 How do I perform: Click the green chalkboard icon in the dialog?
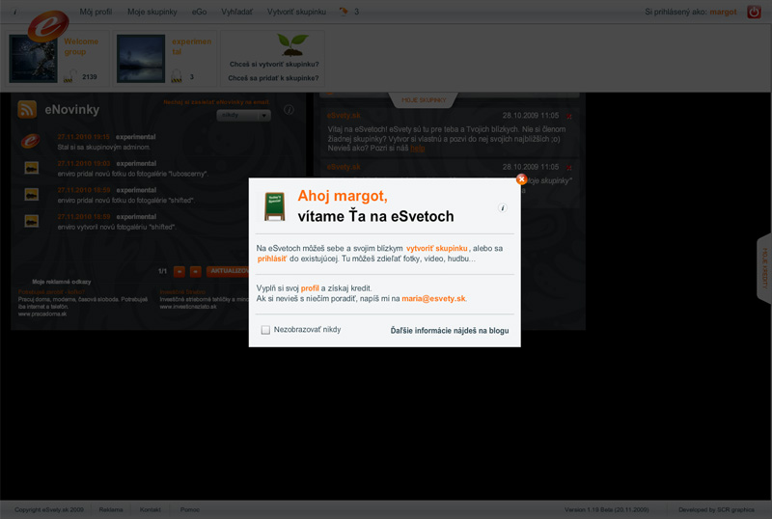pos(274,206)
